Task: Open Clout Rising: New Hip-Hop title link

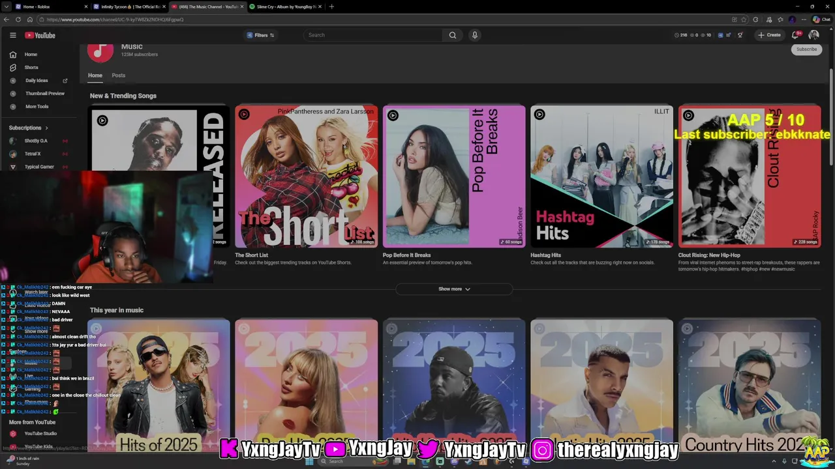Action: pos(709,255)
